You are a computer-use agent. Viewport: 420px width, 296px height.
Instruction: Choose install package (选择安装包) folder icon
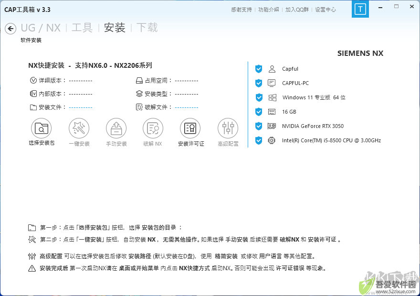41,128
